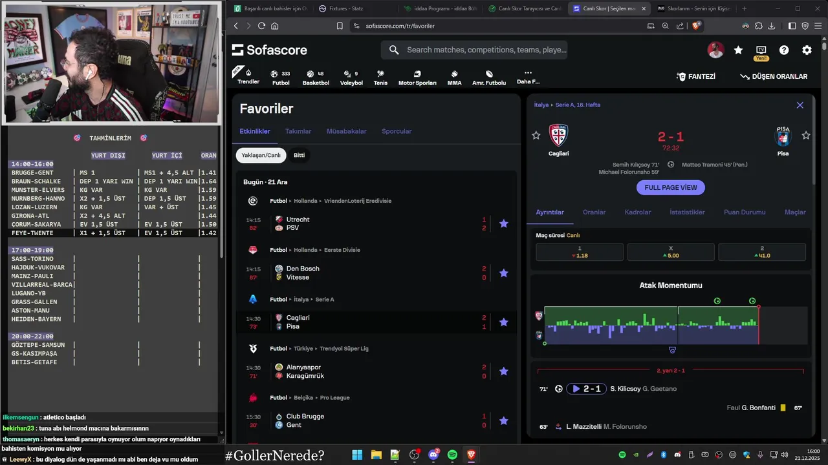Switch to the Oranlar tab

click(594, 212)
